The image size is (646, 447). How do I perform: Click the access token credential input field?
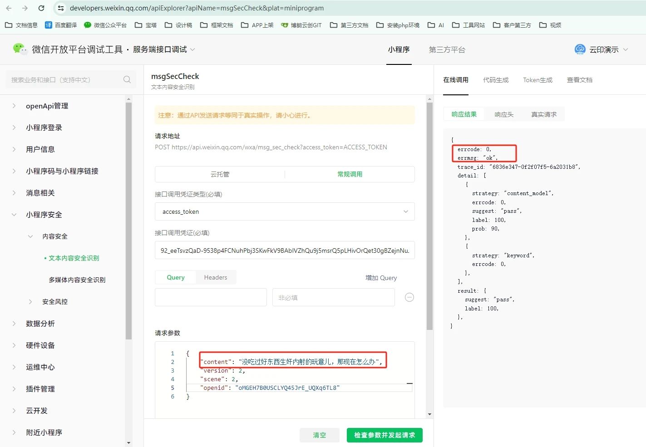(285, 250)
